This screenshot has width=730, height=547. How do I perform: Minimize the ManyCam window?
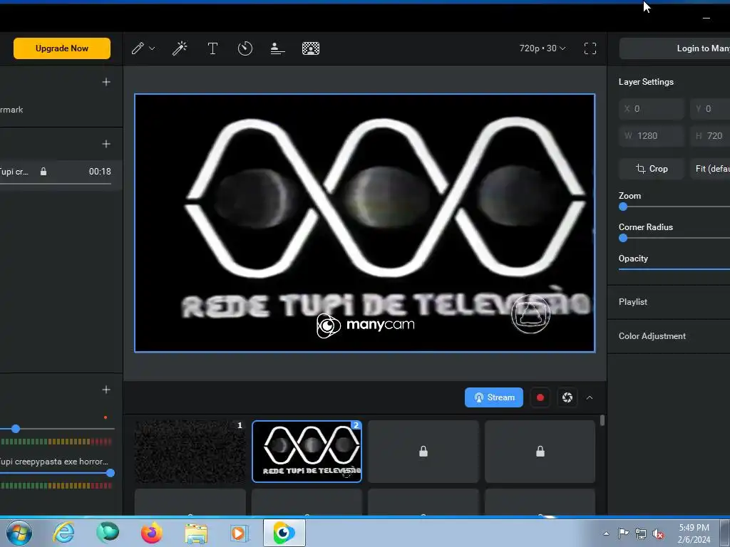coord(706,18)
